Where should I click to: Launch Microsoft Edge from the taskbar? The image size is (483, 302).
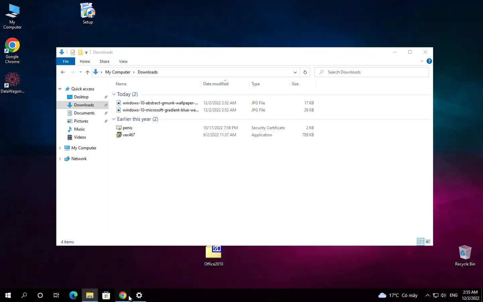(x=73, y=295)
